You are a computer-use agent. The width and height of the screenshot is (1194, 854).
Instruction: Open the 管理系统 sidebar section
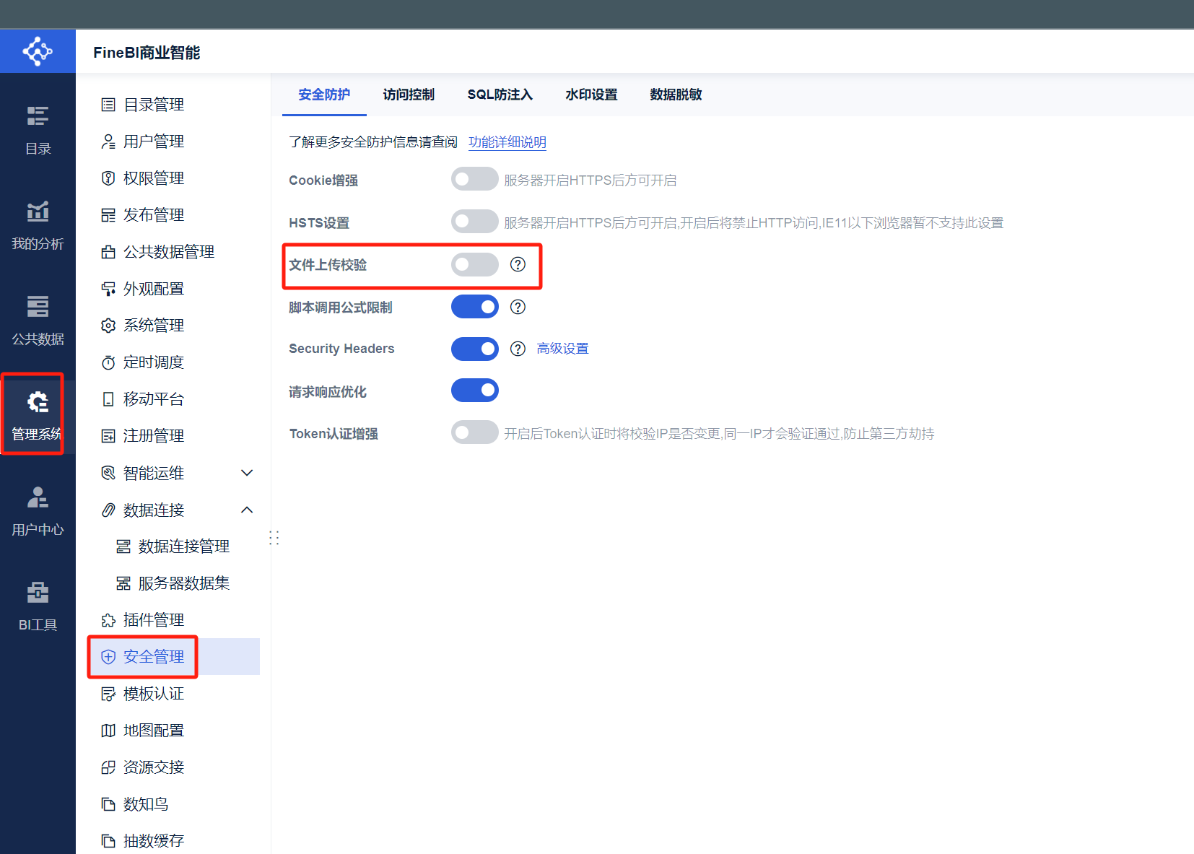pos(38,417)
